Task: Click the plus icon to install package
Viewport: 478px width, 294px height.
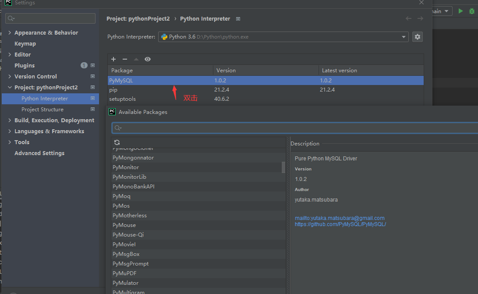Action: click(x=113, y=59)
